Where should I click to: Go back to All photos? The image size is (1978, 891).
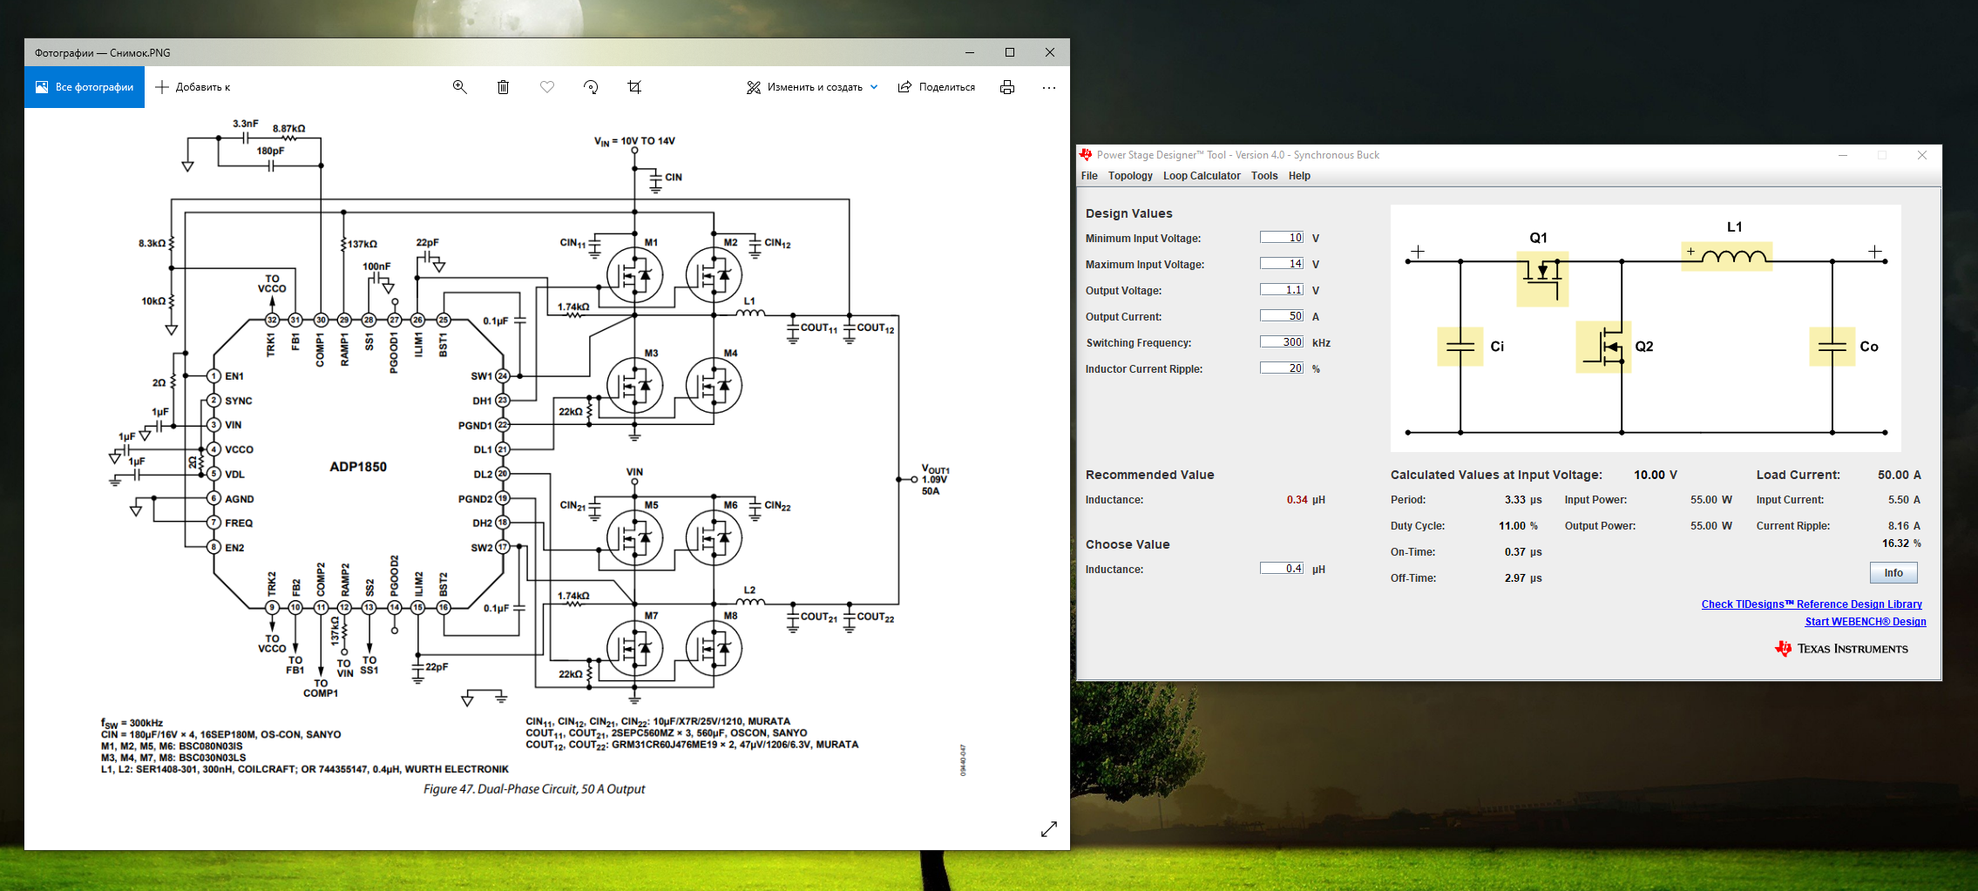(x=85, y=87)
